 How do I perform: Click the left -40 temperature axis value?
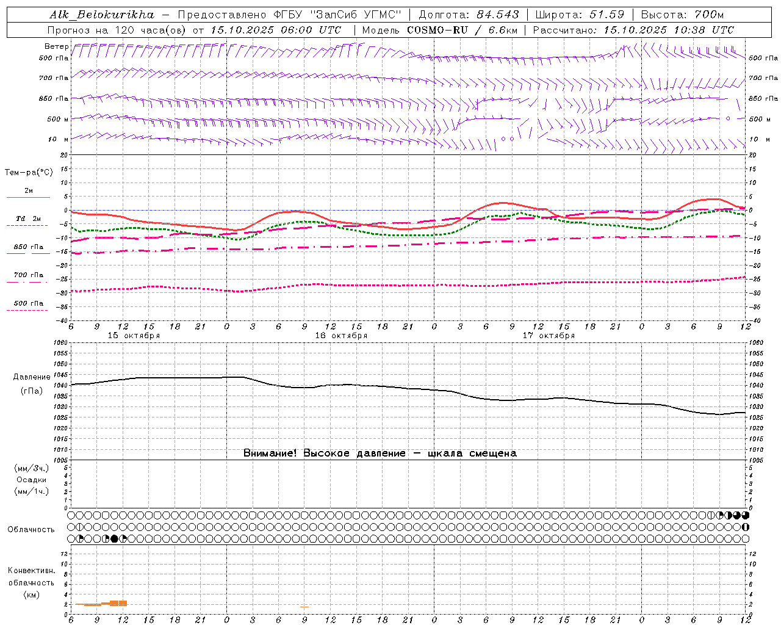[63, 320]
